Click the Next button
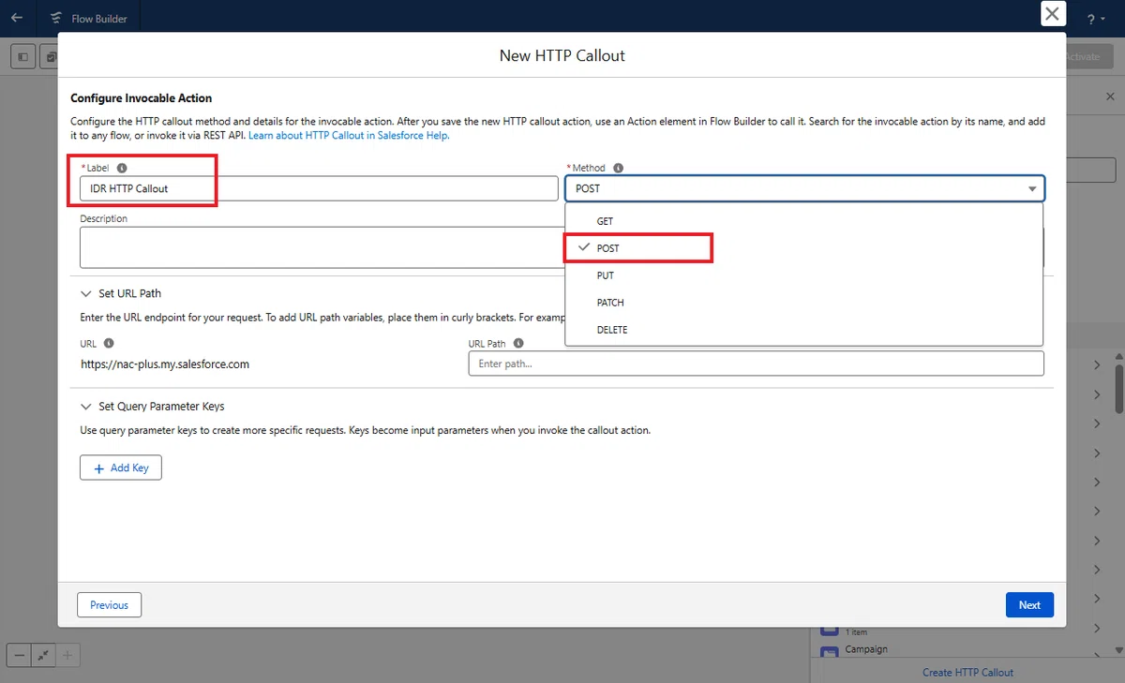This screenshot has width=1125, height=683. click(1029, 605)
